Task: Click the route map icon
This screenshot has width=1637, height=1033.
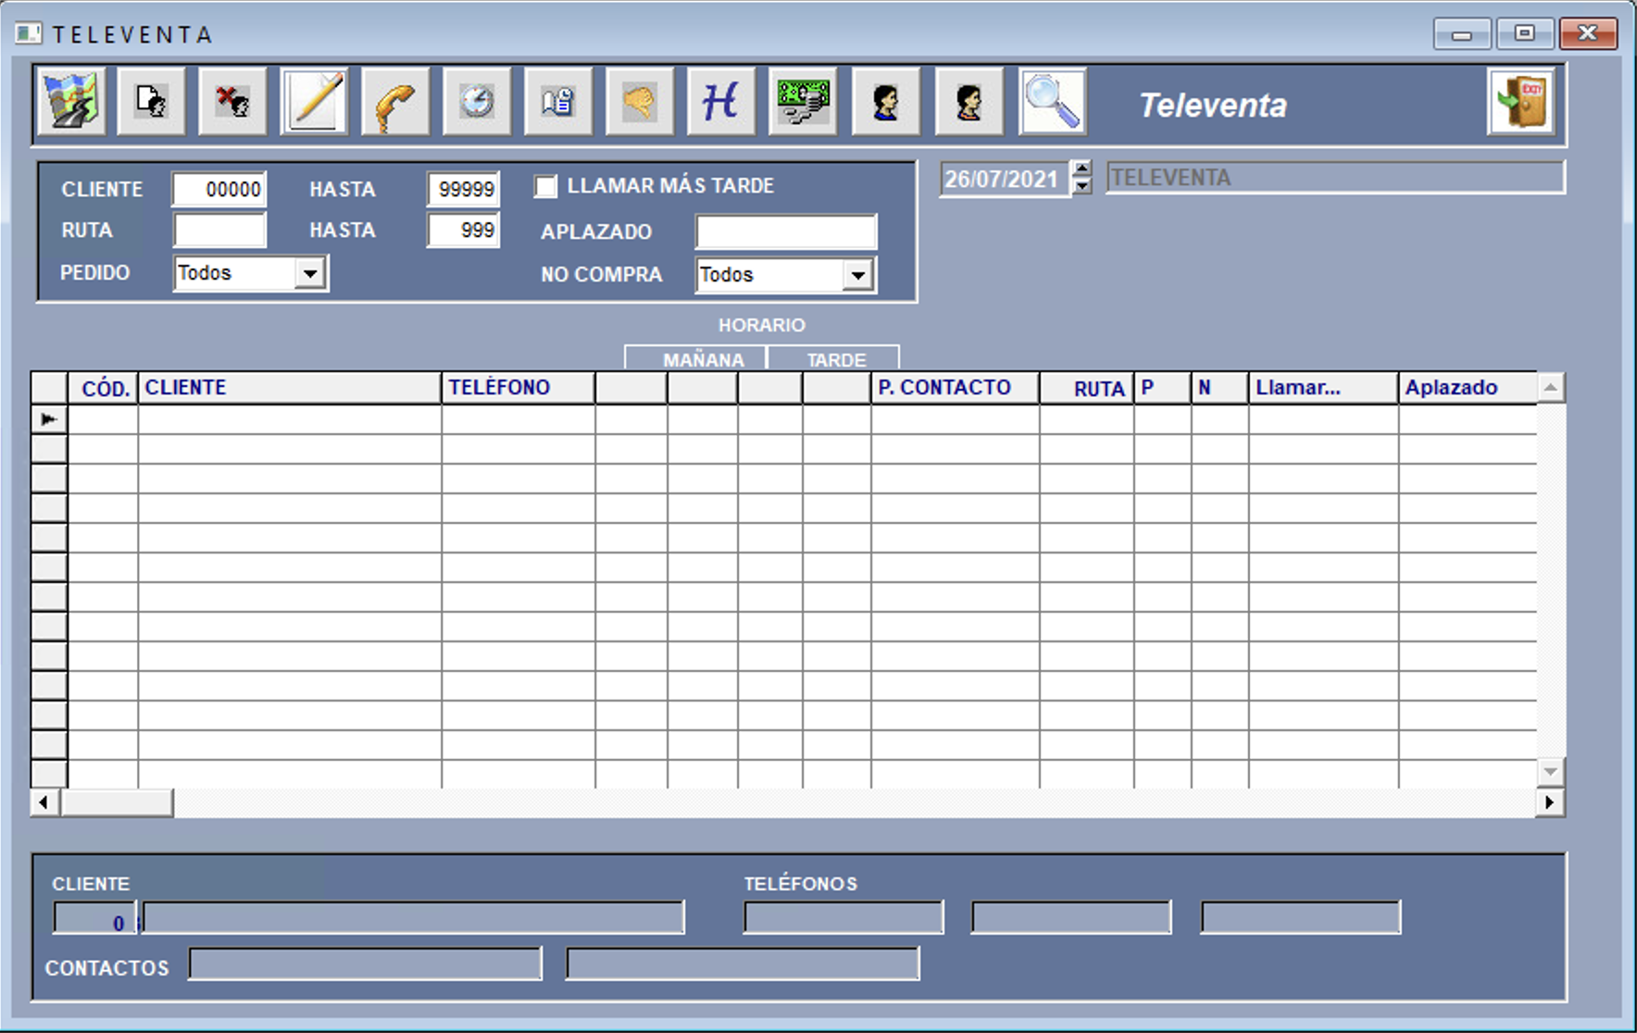Action: tap(71, 102)
